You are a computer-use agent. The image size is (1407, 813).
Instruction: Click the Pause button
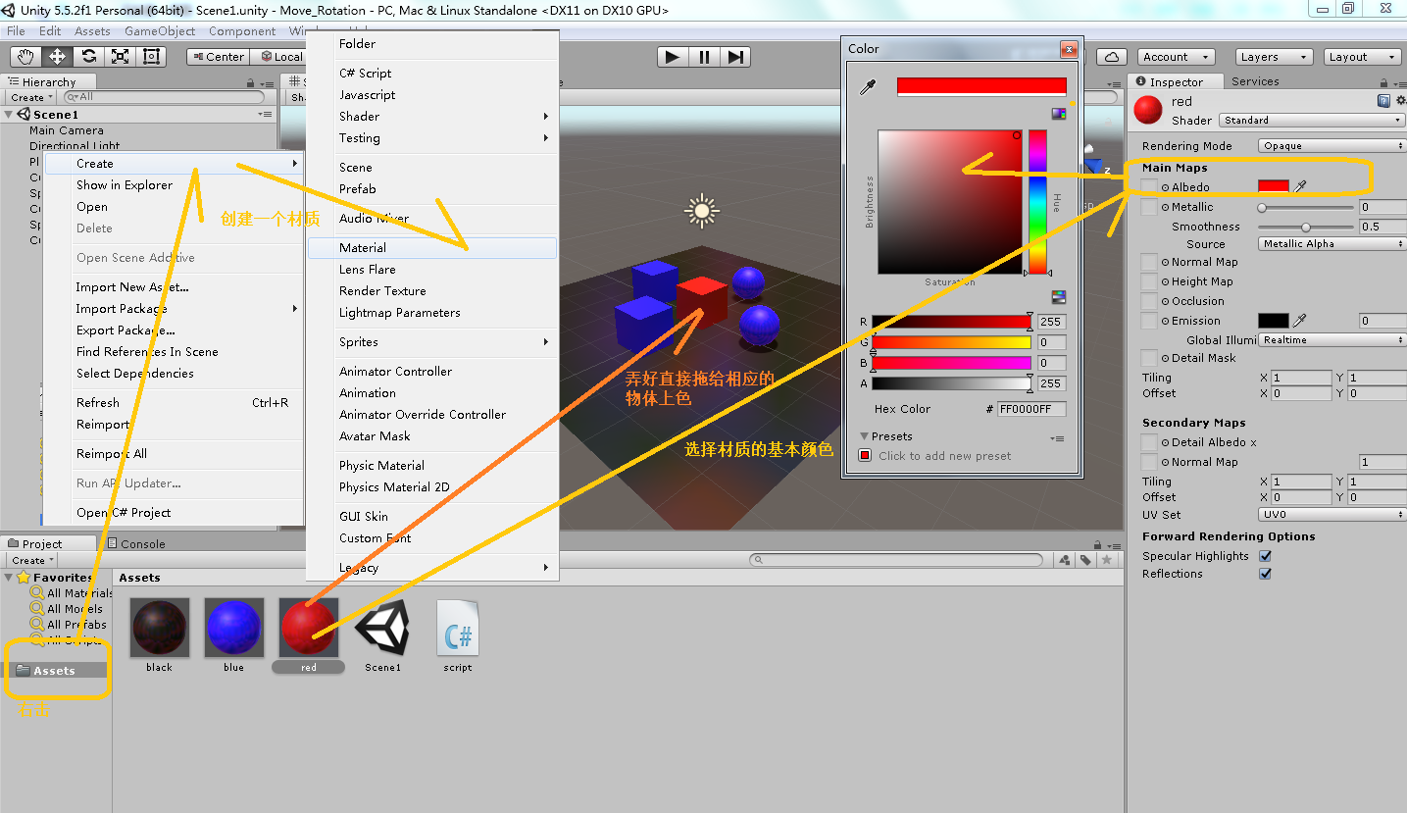703,57
